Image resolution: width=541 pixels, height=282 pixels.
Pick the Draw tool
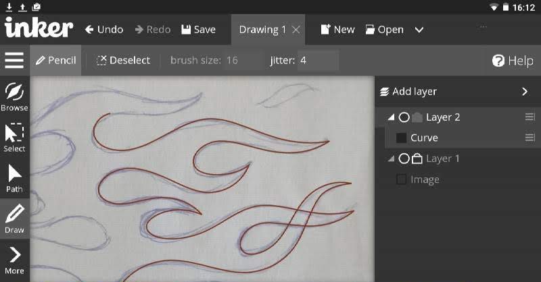click(14, 219)
